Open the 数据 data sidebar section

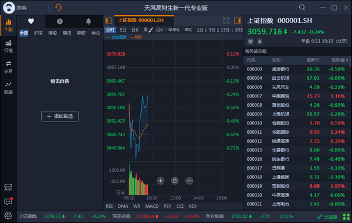coord(8,88)
